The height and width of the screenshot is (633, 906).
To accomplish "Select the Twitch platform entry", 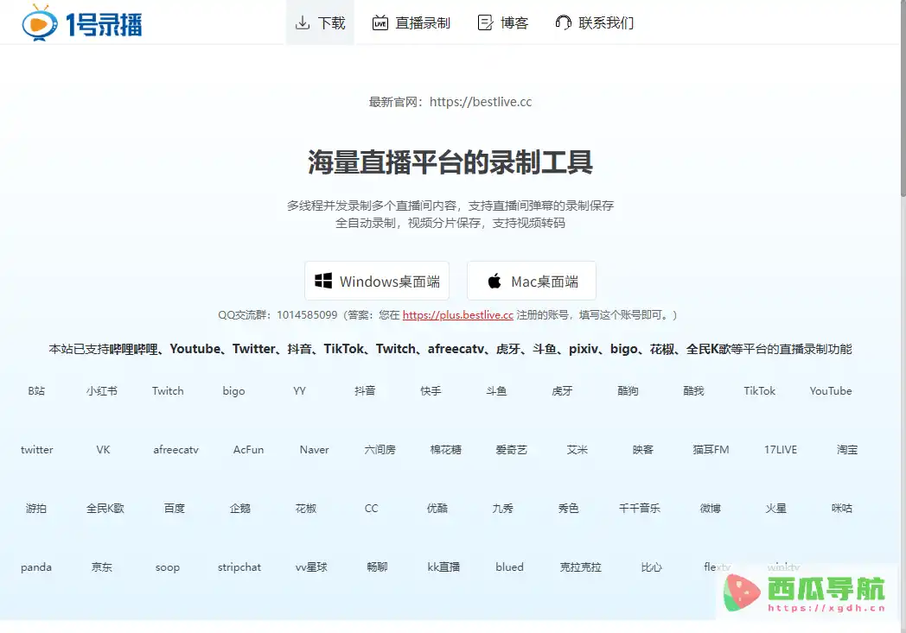I will [168, 390].
